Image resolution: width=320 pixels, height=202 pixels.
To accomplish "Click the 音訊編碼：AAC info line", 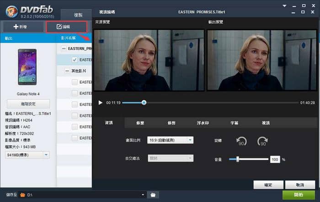I will [x=17, y=127].
